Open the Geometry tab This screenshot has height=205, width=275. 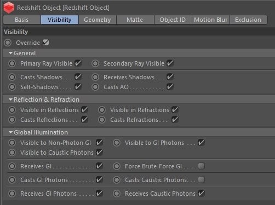tap(98, 20)
